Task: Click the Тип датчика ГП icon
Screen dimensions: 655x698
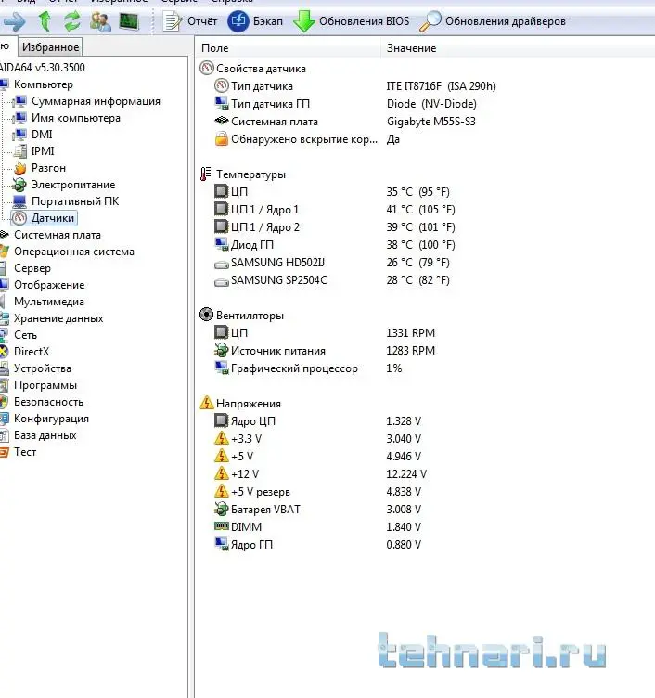Action: (221, 104)
